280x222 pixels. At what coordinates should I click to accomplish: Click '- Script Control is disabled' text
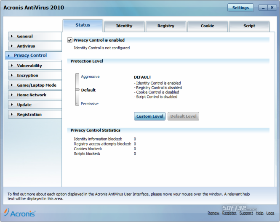155,97
